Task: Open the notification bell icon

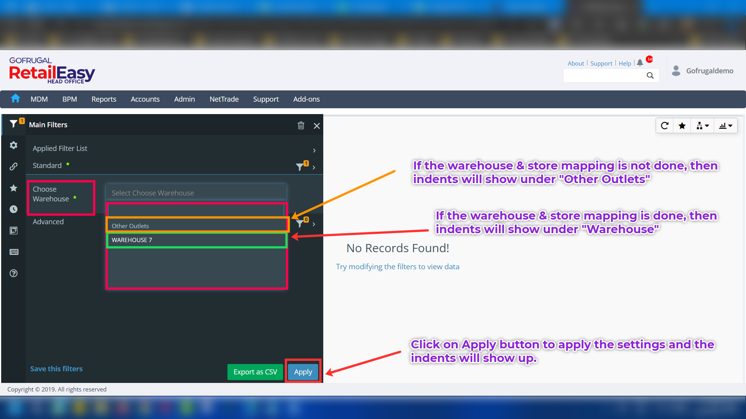Action: tap(640, 63)
